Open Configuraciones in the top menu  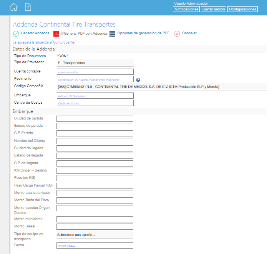pos(242,9)
